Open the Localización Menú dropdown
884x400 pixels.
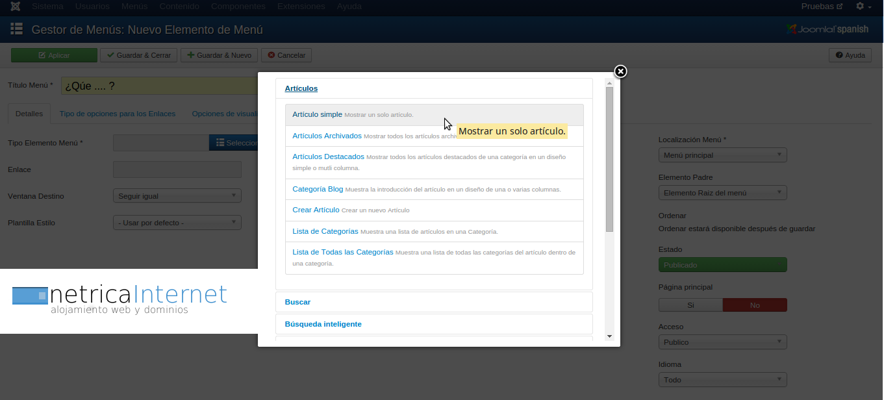coord(722,155)
